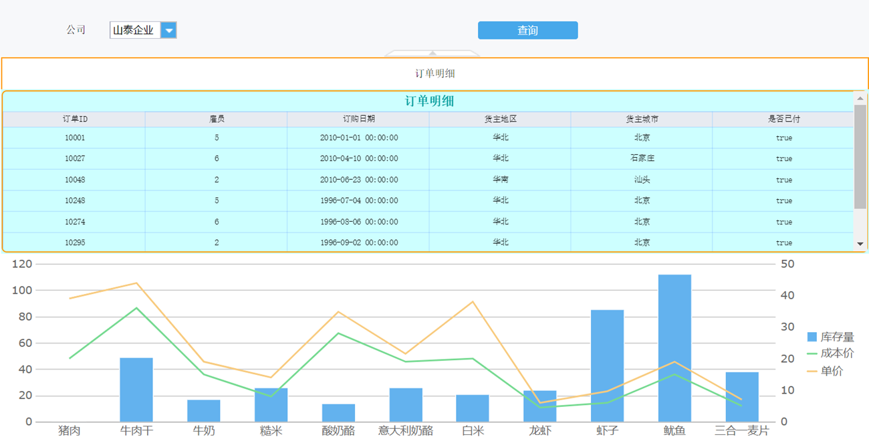Click the date cell 1996-07-04 00:00:00
This screenshot has height=445, width=869.
coord(359,200)
